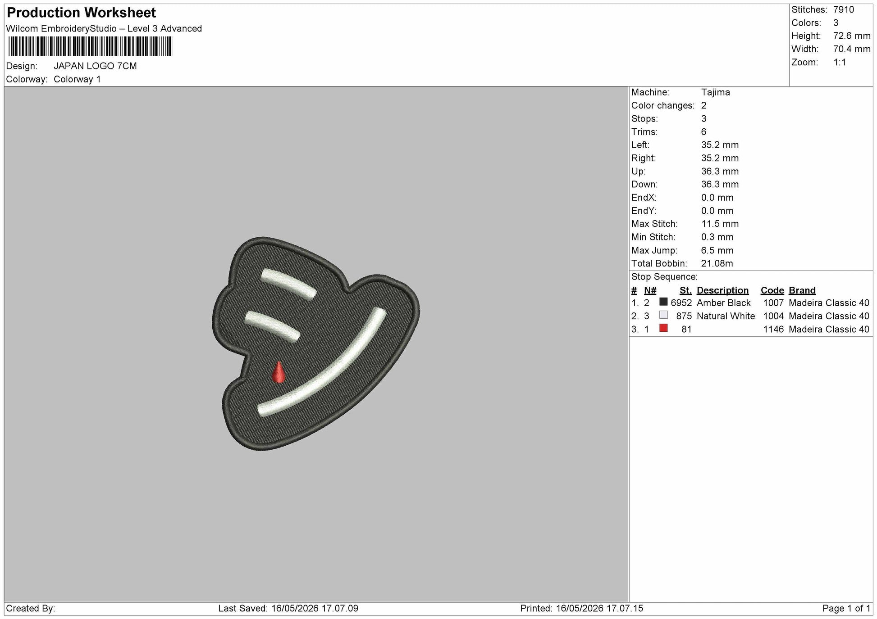The image size is (877, 619).
Task: Click the "Code" column header
Action: coord(772,290)
